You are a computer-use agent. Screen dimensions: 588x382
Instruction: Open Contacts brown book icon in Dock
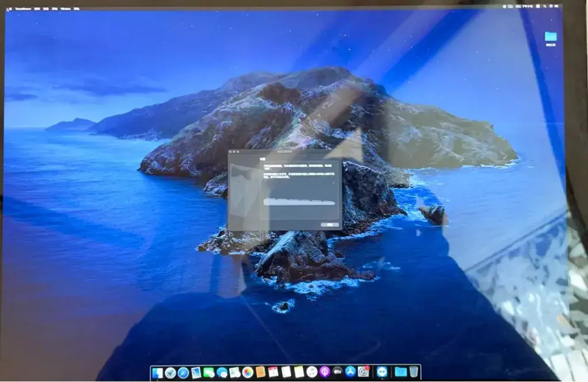pyautogui.click(x=261, y=372)
